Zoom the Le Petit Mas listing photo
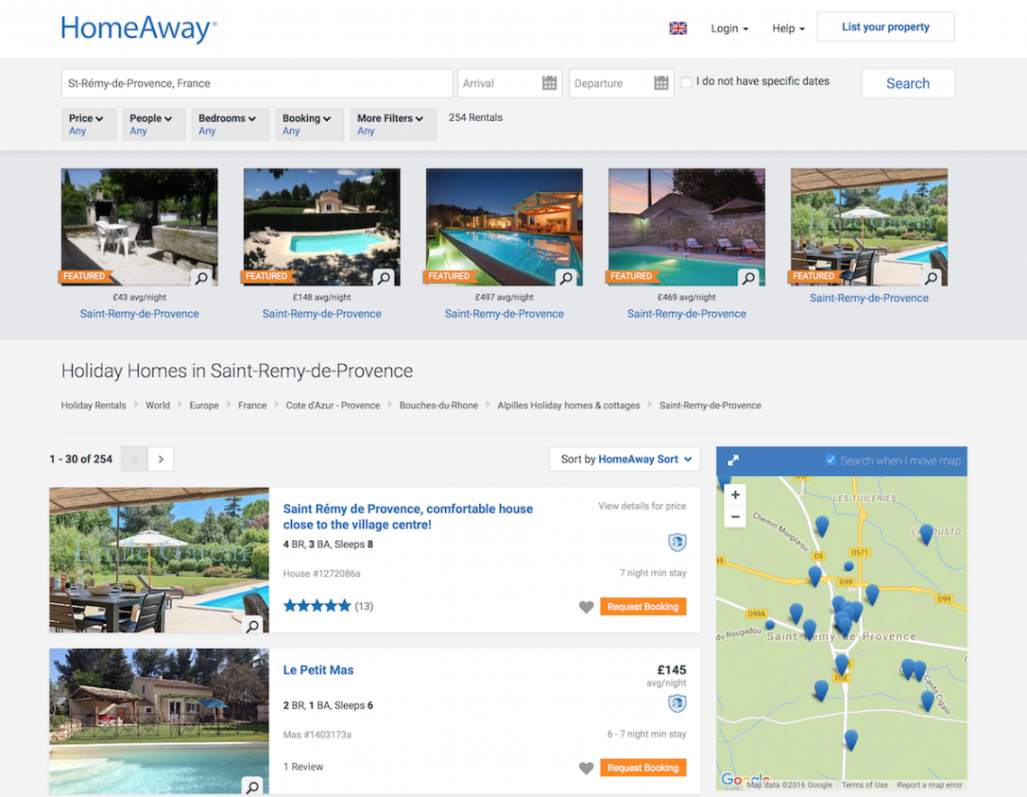 tap(253, 786)
